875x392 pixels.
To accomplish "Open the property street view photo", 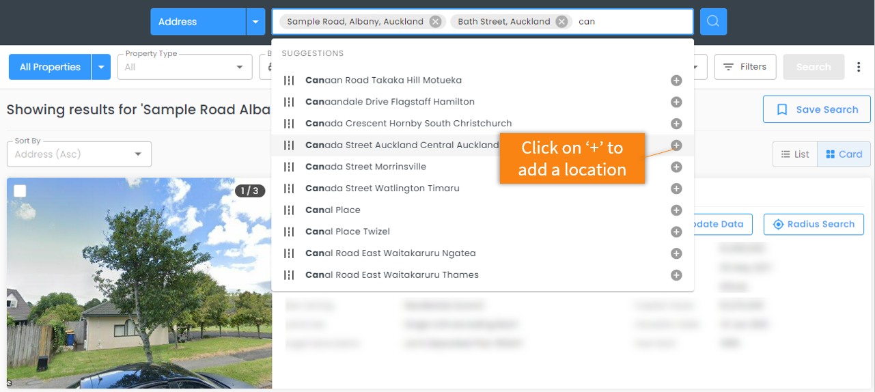I will (x=139, y=283).
